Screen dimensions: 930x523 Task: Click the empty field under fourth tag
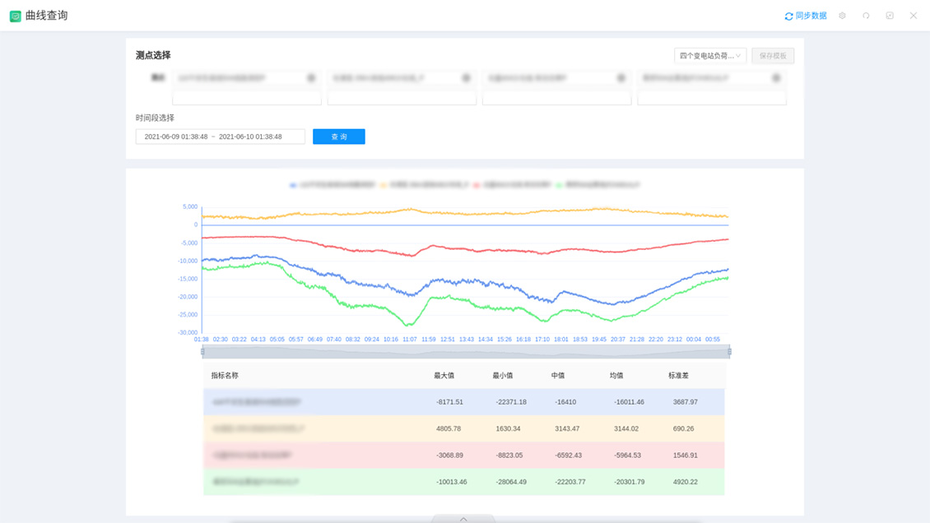(x=712, y=98)
